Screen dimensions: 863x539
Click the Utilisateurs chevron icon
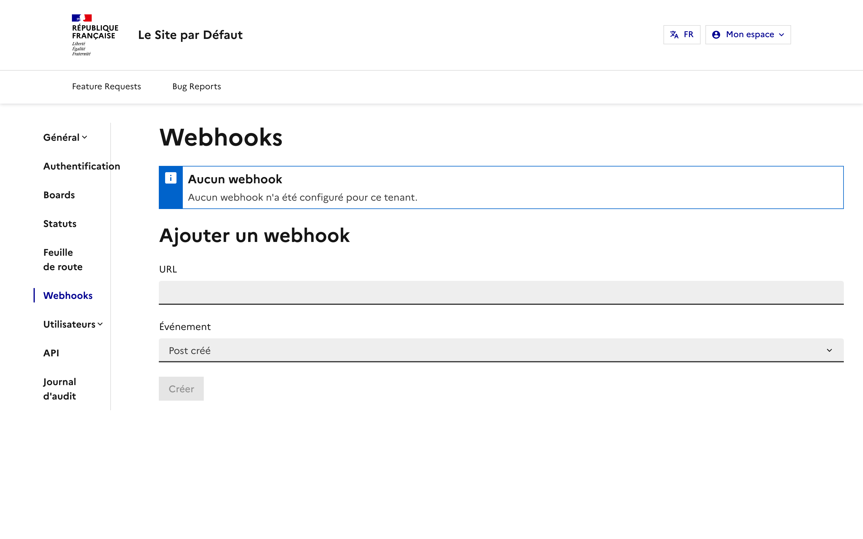point(100,324)
